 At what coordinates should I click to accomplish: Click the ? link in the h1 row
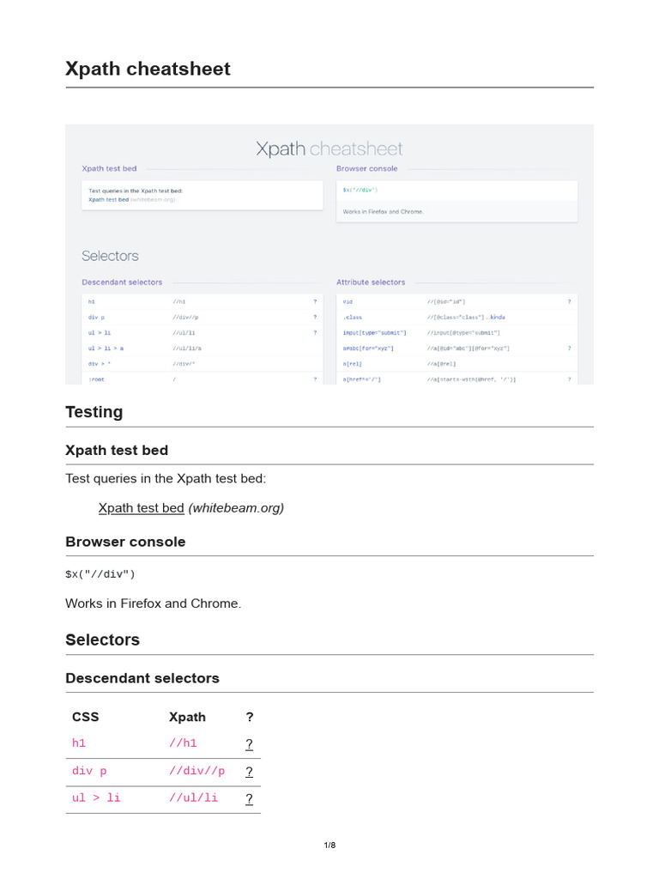(249, 744)
